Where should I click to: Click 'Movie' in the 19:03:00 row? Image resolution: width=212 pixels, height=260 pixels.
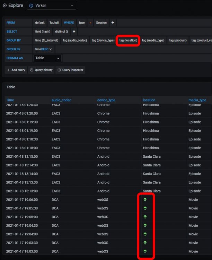tap(193, 251)
